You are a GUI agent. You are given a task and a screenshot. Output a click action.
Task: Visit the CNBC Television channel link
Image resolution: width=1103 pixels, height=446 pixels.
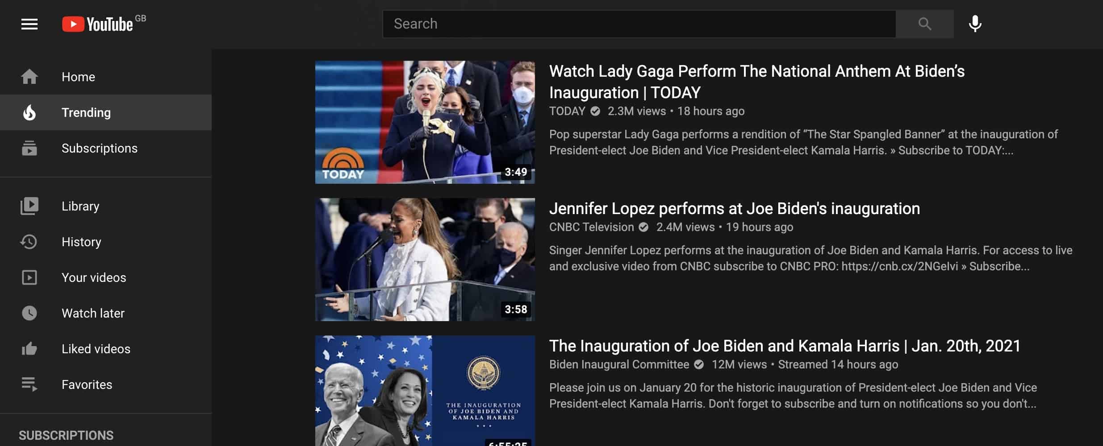pyautogui.click(x=591, y=227)
